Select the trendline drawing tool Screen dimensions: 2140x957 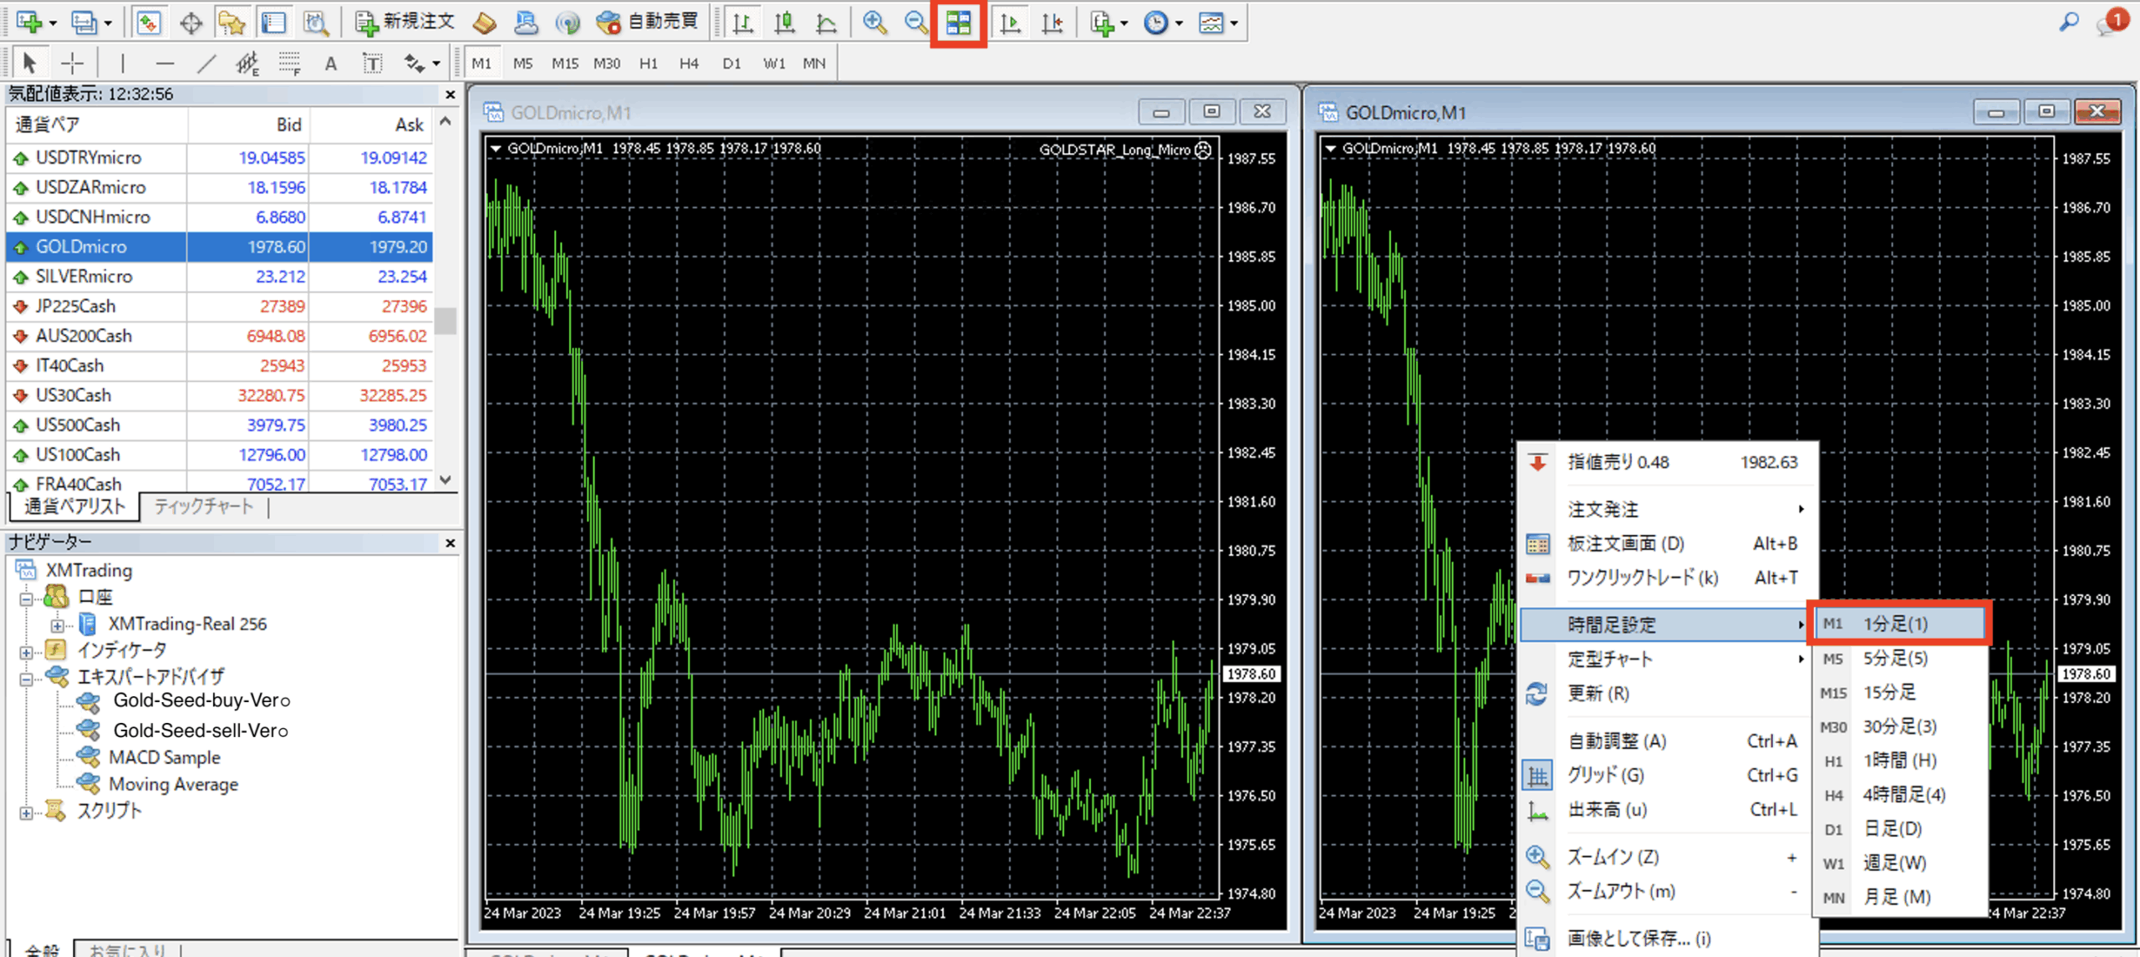pyautogui.click(x=206, y=63)
